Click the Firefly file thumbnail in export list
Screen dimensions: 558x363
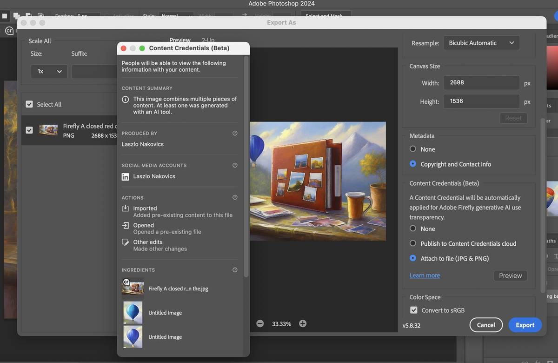pyautogui.click(x=48, y=130)
